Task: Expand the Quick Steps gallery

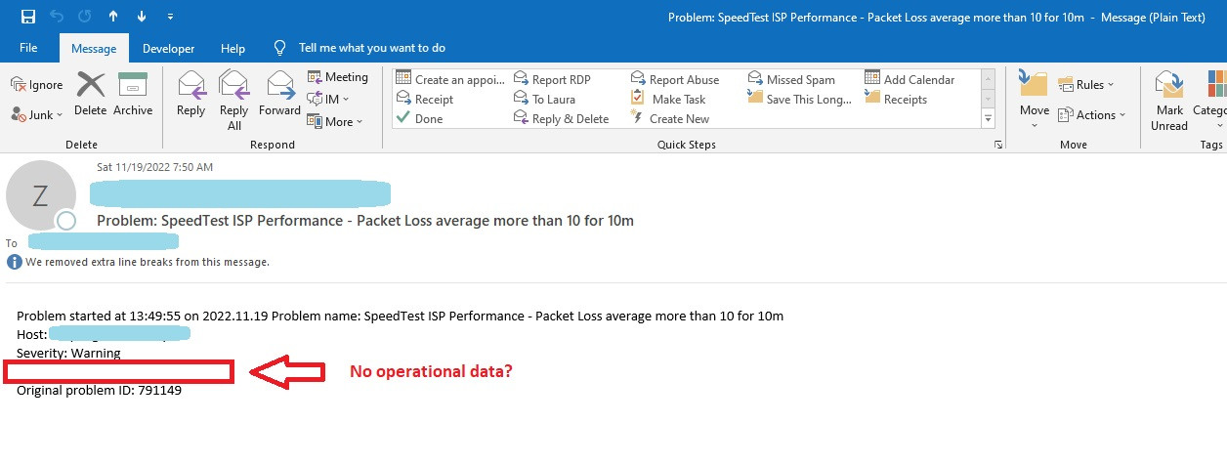Action: point(988,119)
